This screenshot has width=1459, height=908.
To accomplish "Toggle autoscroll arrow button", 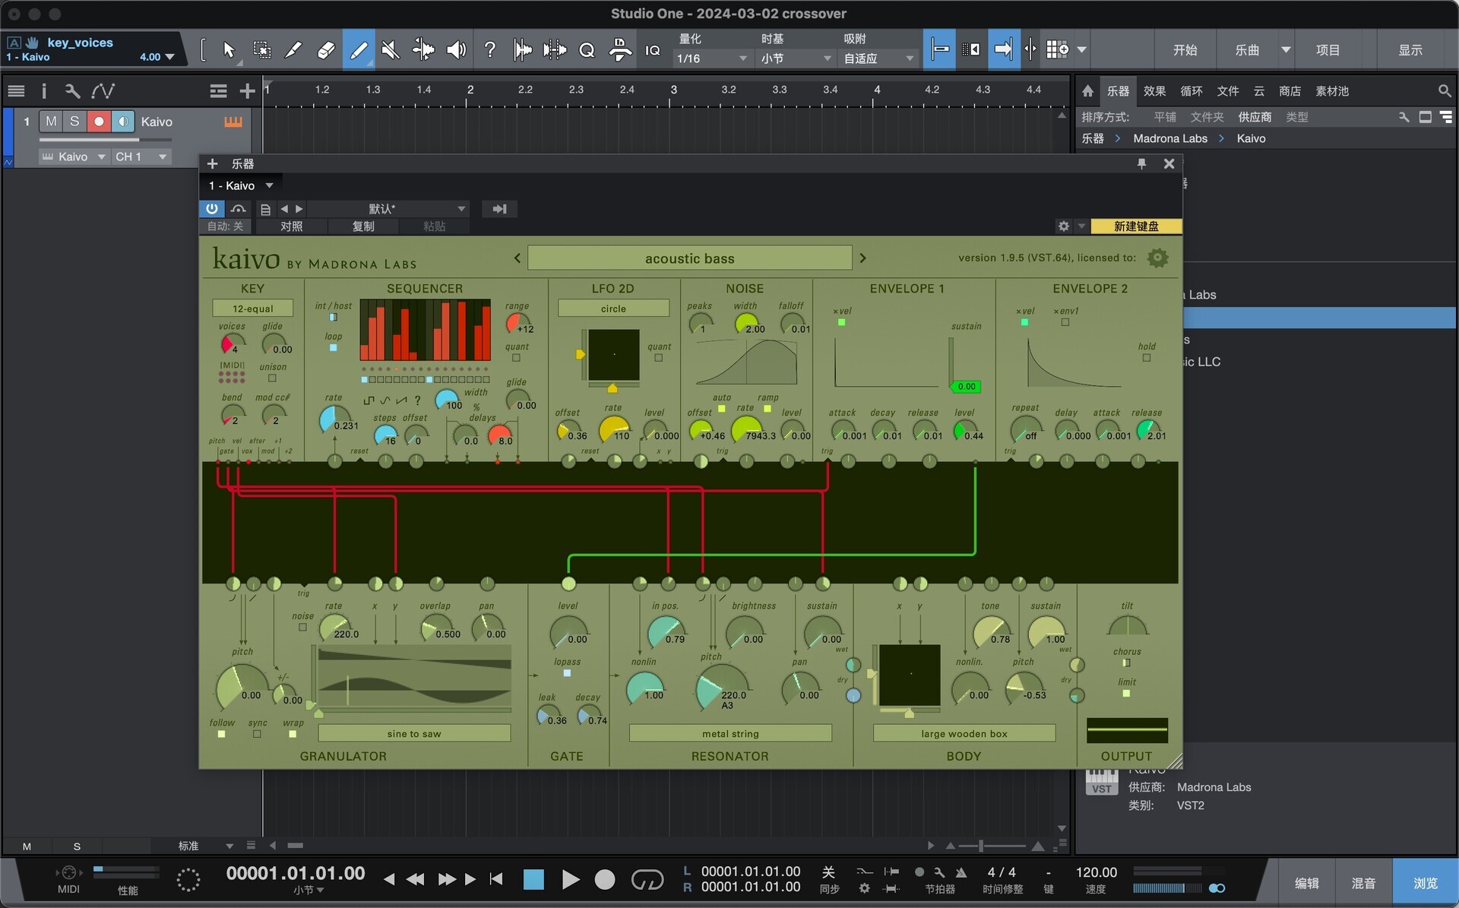I will click(x=1004, y=50).
